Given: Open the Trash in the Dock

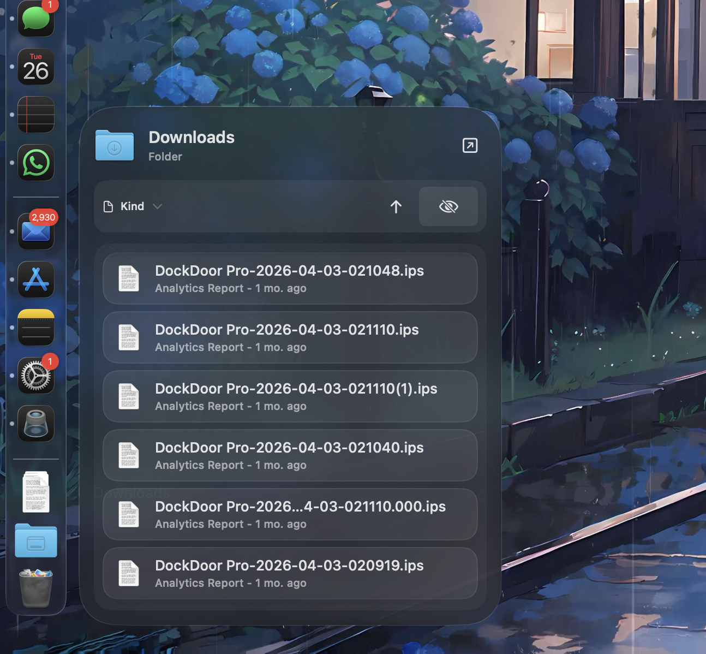Looking at the screenshot, I should pos(36,588).
